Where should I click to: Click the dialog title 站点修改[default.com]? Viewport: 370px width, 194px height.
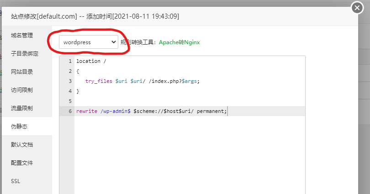pos(44,16)
